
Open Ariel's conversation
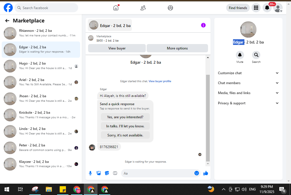pyautogui.click(x=41, y=82)
